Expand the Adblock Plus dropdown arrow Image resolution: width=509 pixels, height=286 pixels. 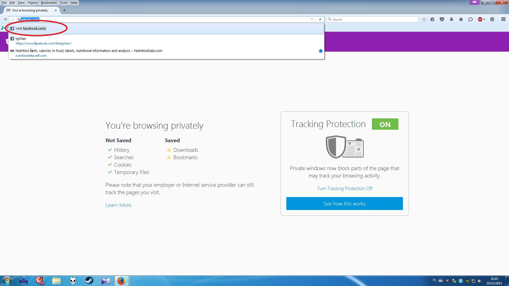(484, 19)
